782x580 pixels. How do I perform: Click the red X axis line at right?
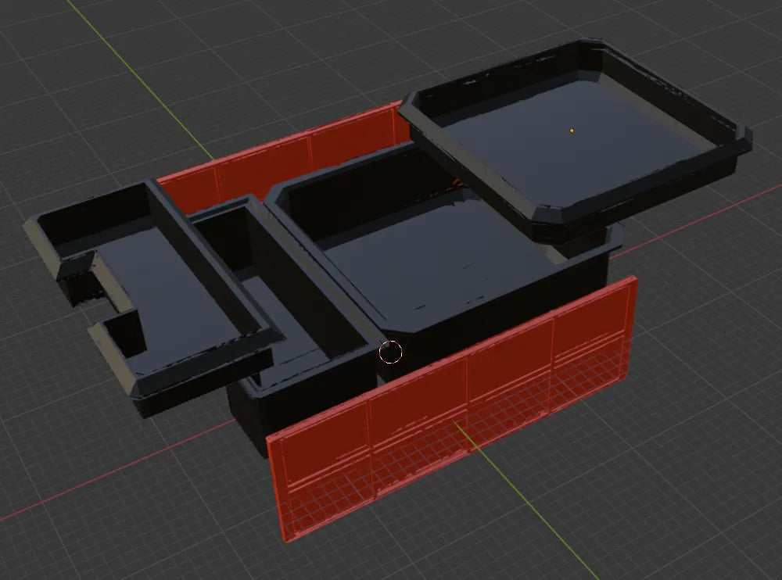[698, 220]
